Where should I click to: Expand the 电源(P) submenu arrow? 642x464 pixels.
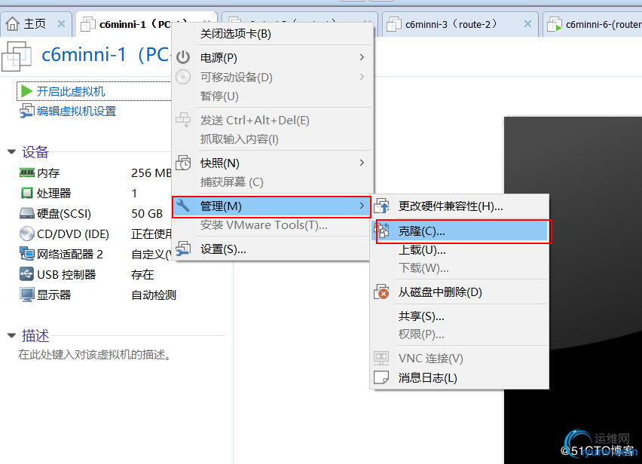point(362,57)
